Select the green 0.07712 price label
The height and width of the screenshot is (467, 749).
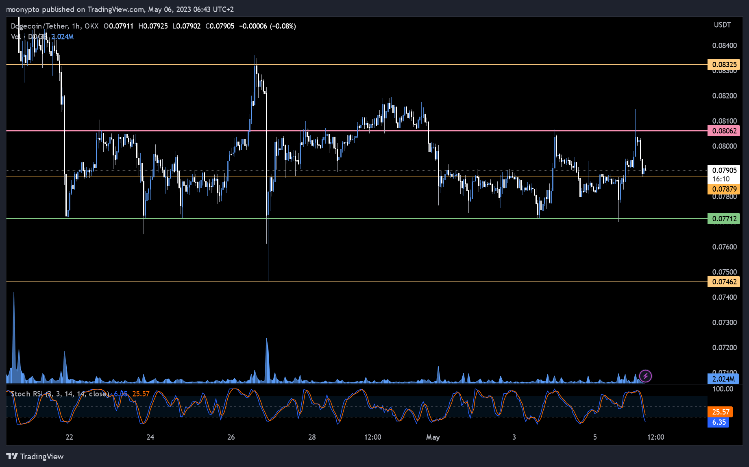click(724, 218)
